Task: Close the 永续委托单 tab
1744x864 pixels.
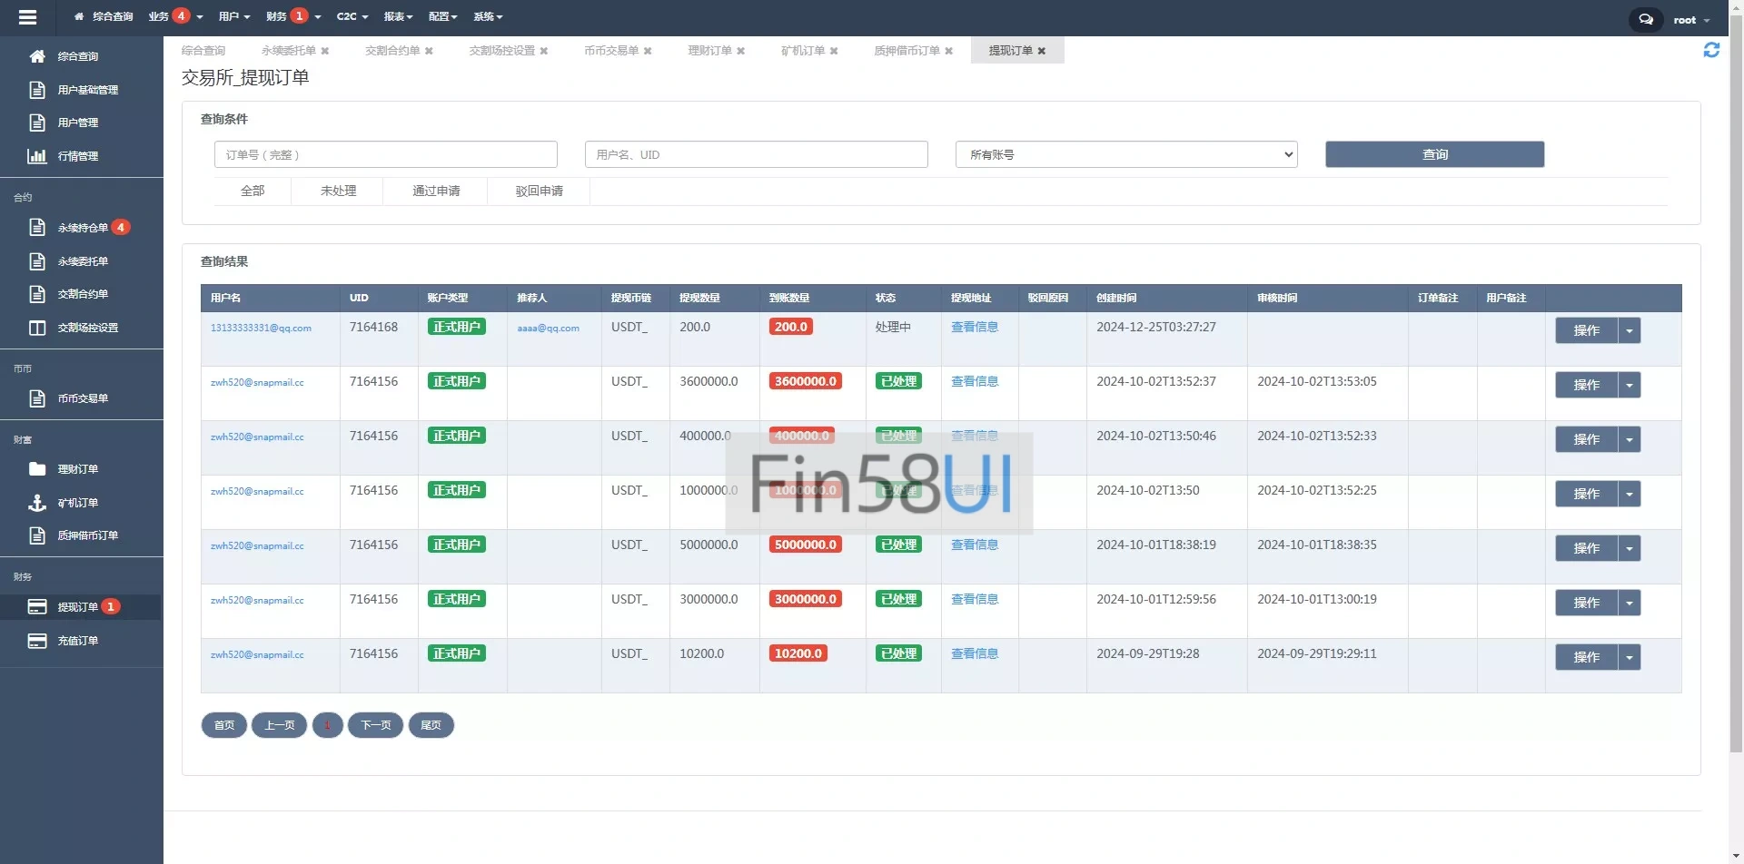Action: click(x=325, y=51)
